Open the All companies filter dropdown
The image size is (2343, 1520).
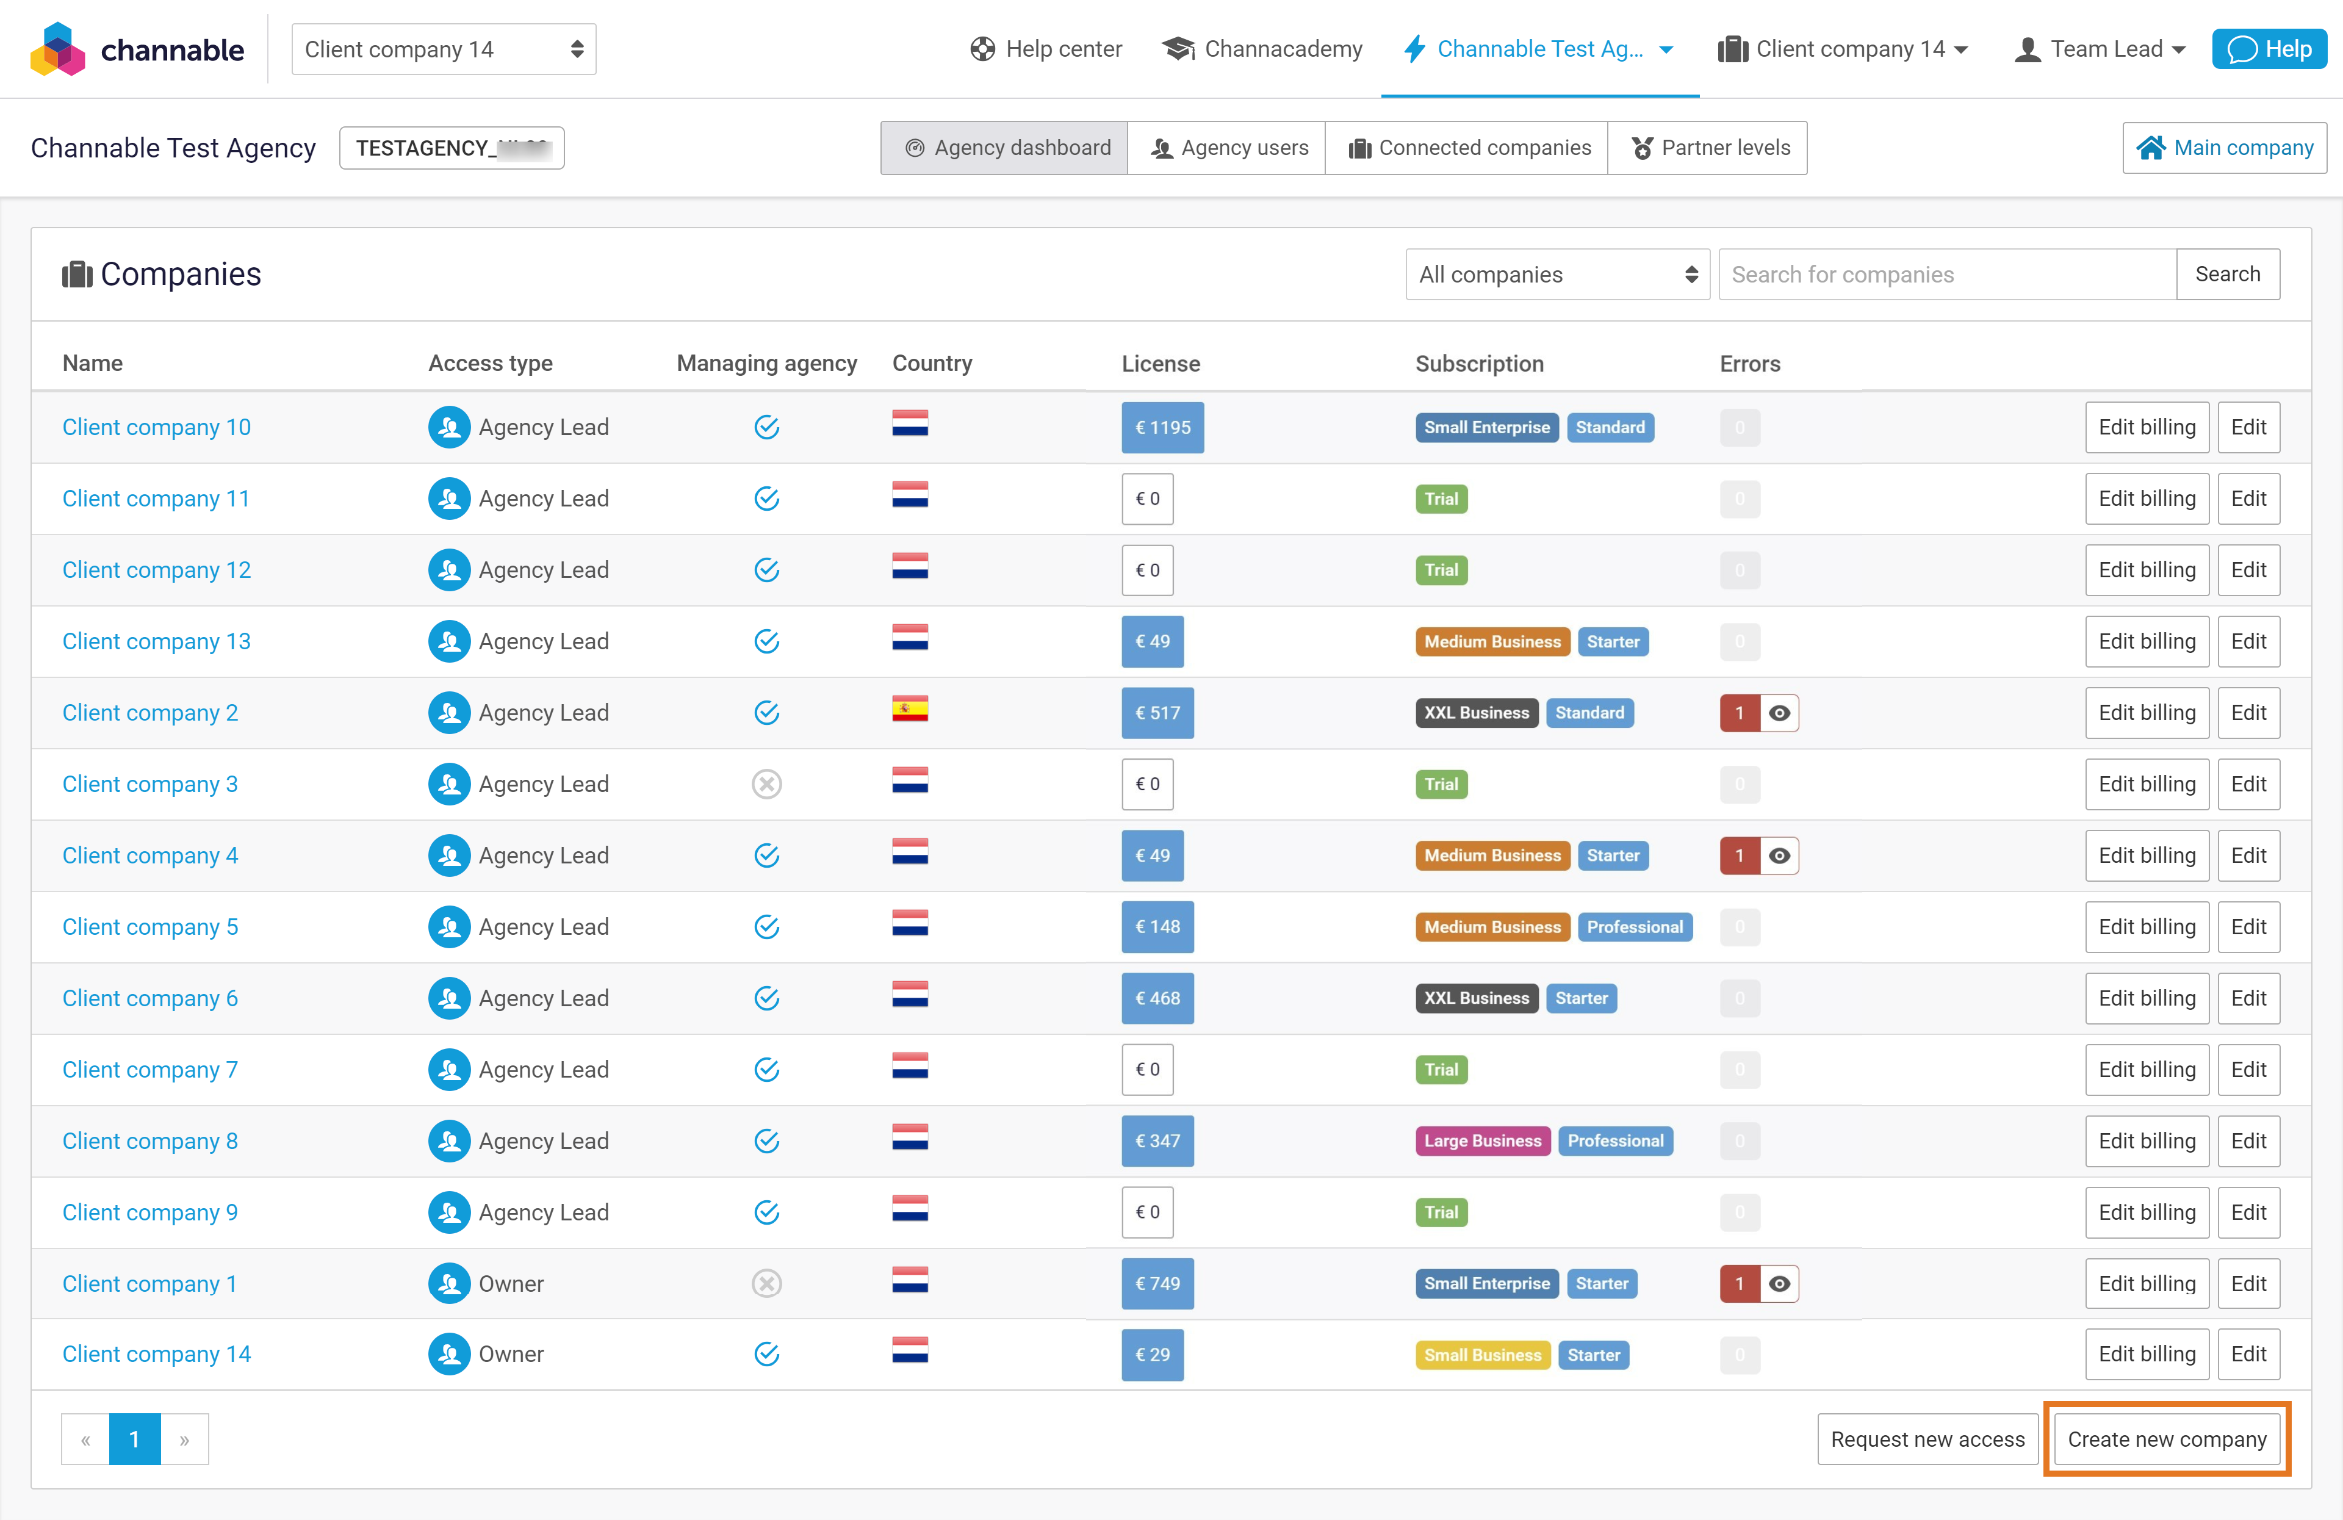point(1557,275)
